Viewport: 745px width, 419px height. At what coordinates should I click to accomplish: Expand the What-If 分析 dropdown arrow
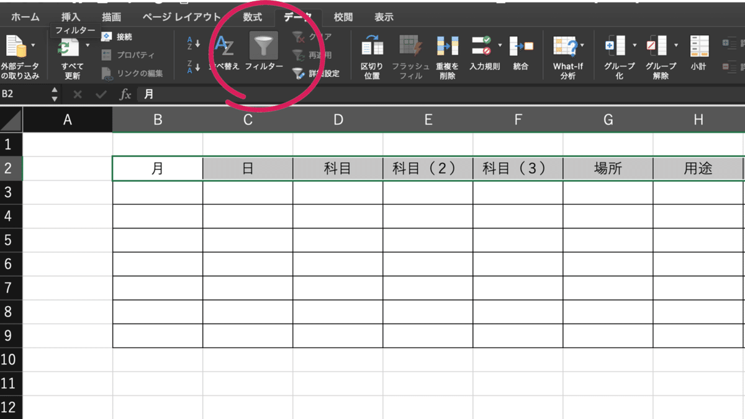[x=582, y=45]
